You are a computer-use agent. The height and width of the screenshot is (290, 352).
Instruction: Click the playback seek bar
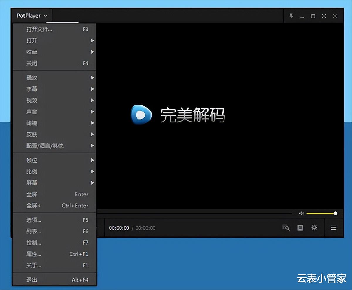coord(194,213)
